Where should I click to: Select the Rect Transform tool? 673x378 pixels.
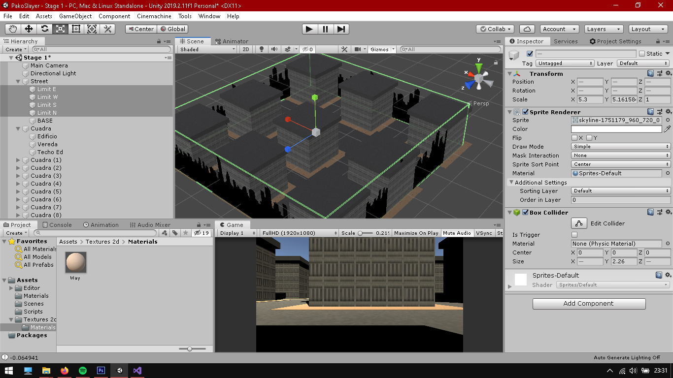76,29
